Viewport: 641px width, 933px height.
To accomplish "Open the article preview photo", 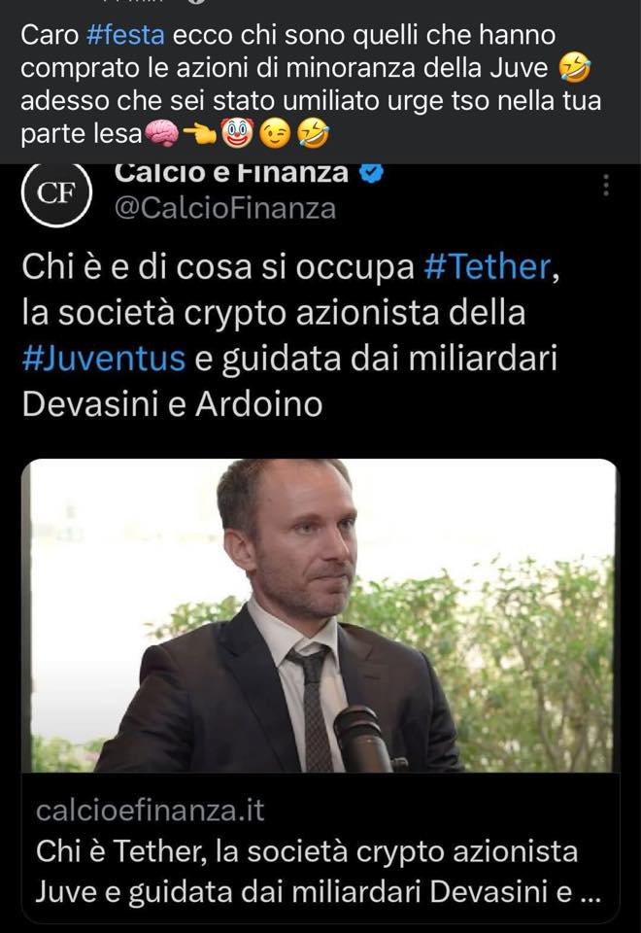I will point(320,615).
